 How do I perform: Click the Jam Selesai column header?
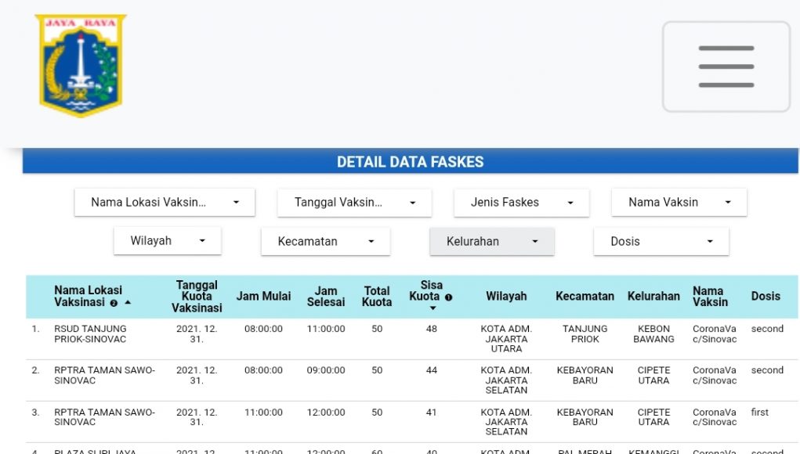tap(326, 297)
